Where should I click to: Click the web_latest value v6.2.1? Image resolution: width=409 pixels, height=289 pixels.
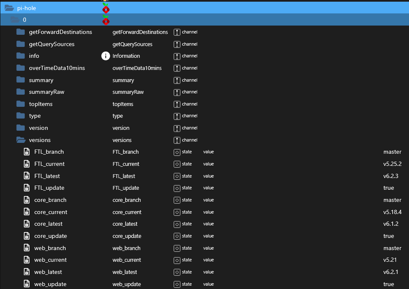pyautogui.click(x=391, y=272)
